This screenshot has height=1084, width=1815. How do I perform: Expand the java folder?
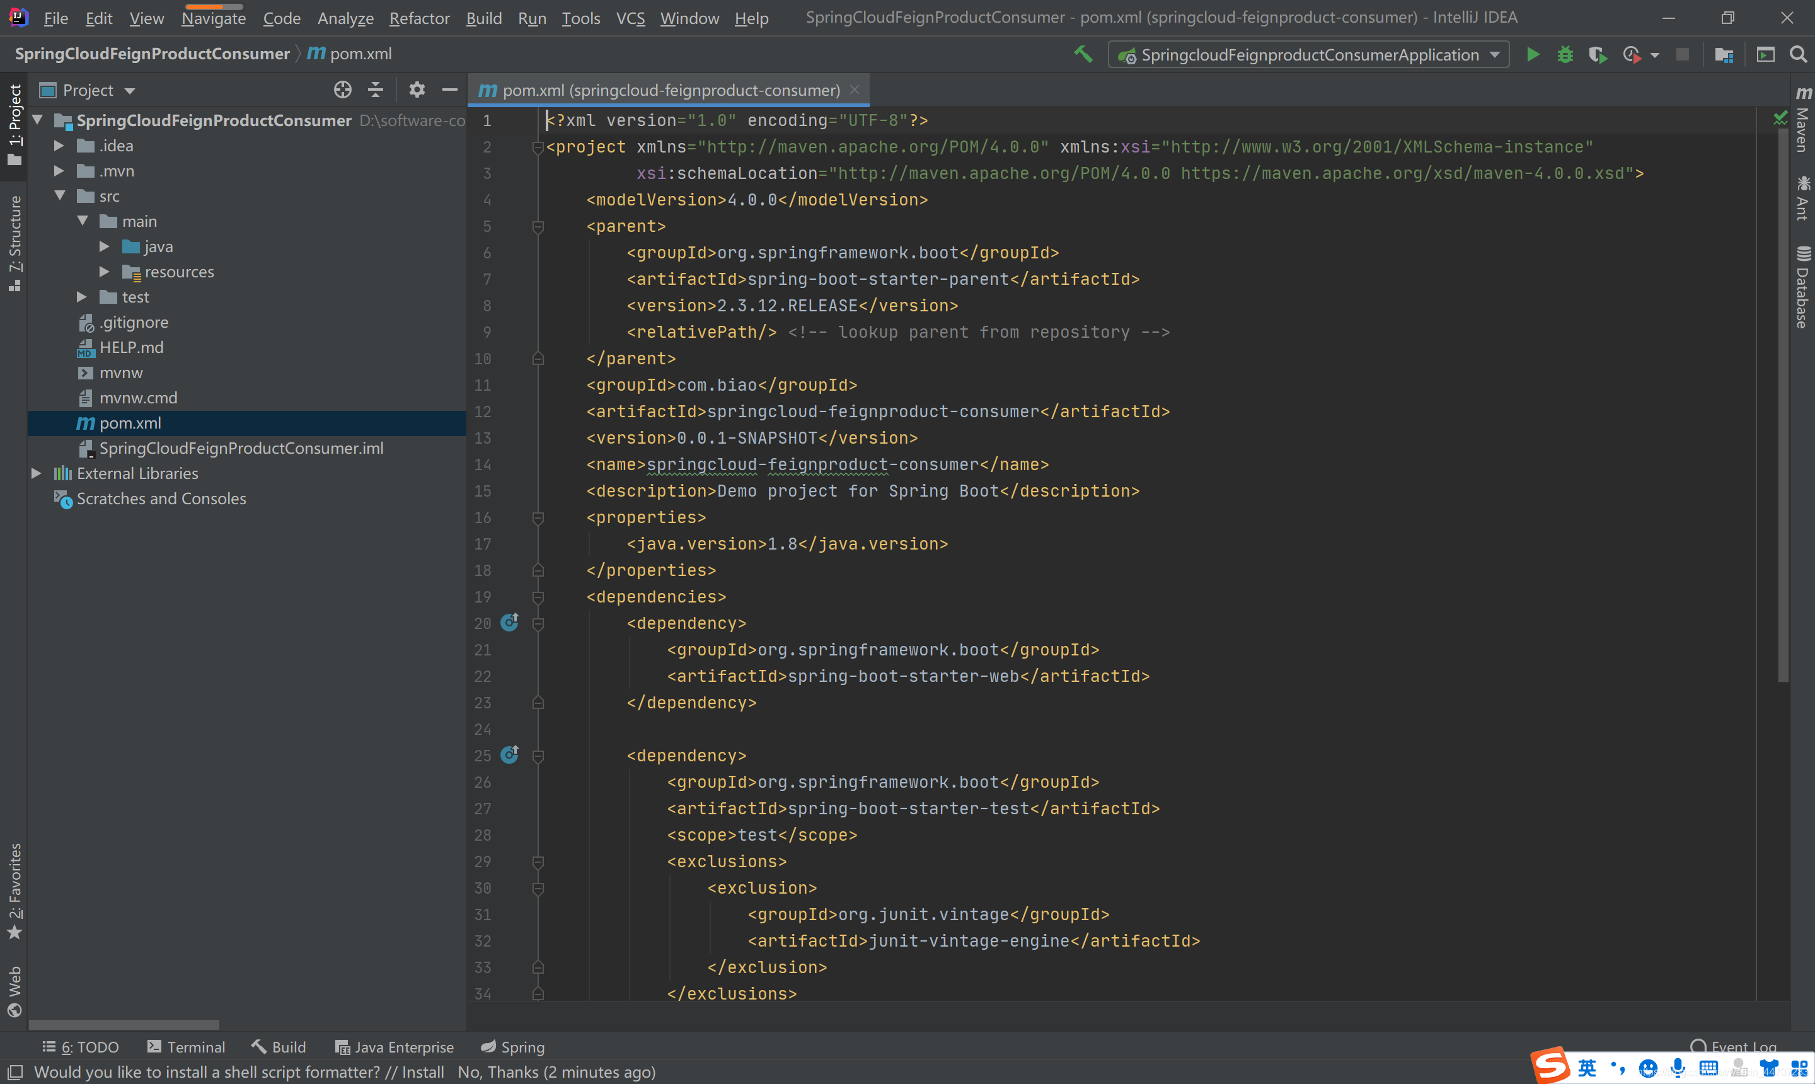pos(105,246)
